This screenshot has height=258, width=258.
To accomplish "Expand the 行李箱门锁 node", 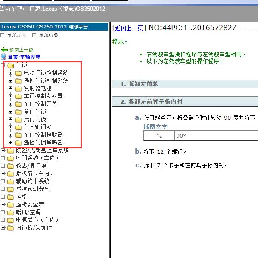I will click(x=10, y=127).
